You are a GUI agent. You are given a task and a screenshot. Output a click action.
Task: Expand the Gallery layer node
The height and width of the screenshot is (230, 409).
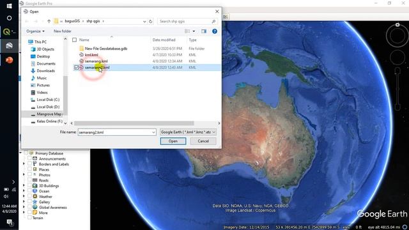tap(24, 202)
